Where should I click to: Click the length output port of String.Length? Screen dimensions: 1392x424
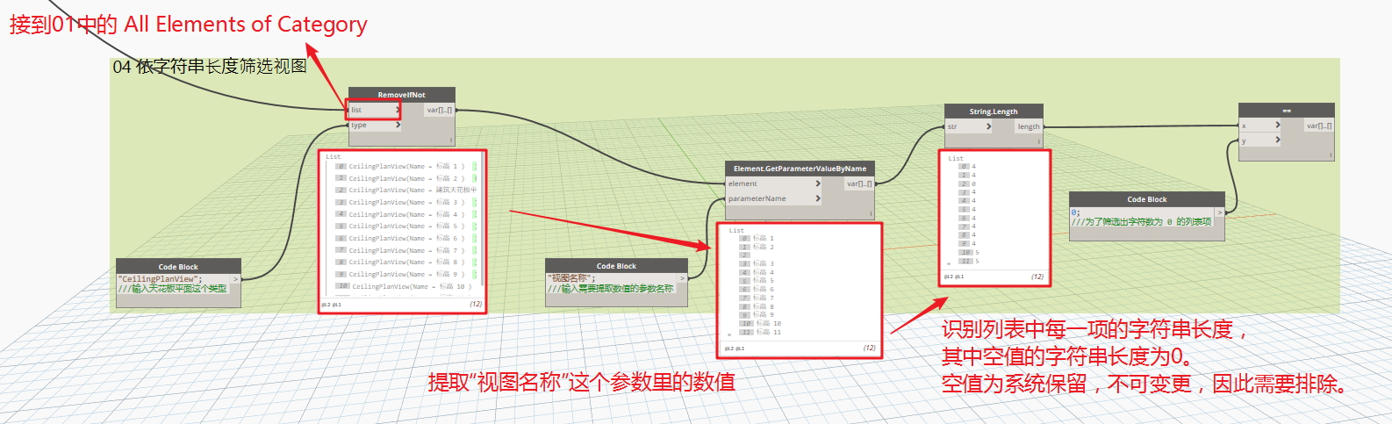1029,126
